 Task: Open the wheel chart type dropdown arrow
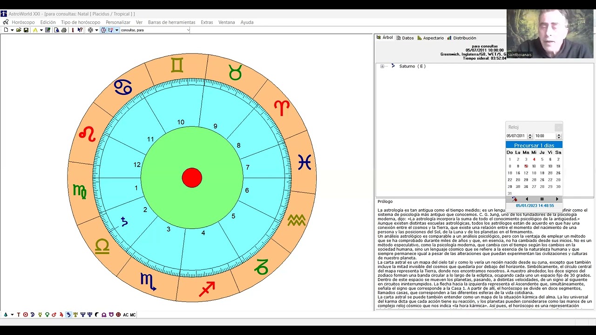point(96,30)
